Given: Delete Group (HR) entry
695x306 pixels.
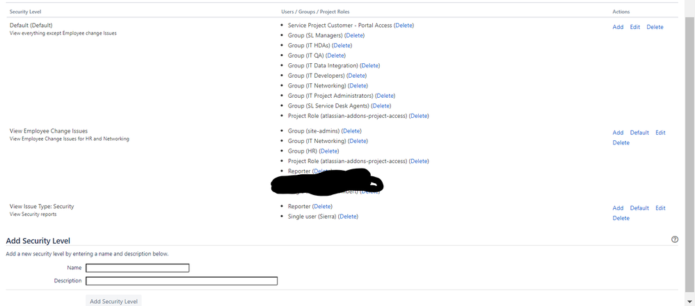Looking at the screenshot, I should coord(329,151).
